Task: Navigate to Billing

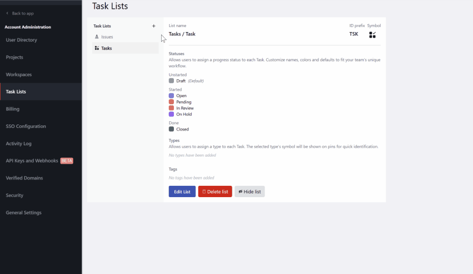Action: point(13,109)
